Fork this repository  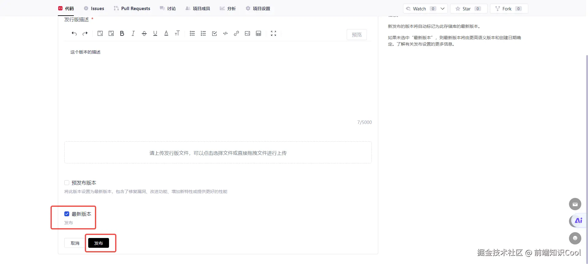tap(509, 9)
